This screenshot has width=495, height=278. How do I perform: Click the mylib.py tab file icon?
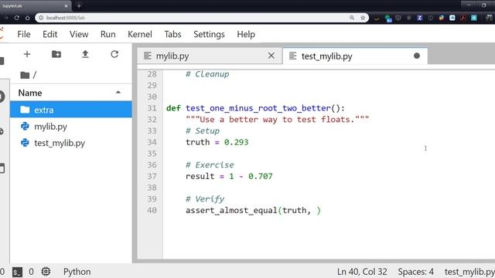(x=147, y=56)
